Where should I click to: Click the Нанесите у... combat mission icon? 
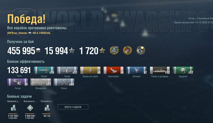click(13, 108)
